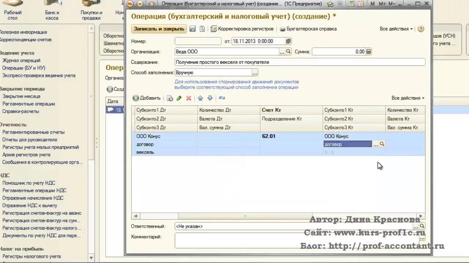
Task: Click the Субконто1 Кт header column
Action: (354, 110)
